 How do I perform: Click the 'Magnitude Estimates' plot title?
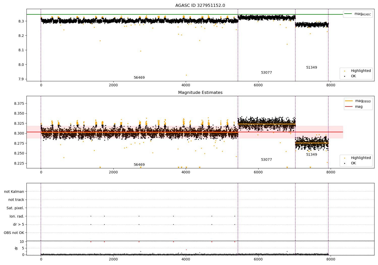point(200,93)
